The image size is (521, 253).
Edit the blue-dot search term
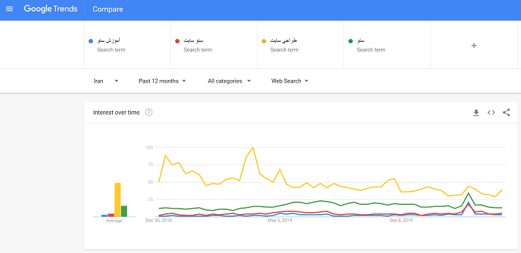tap(127, 45)
